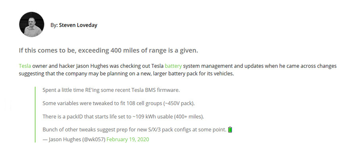Open Steven Loveday's circular author photo
This screenshot has height=158, width=357.
click(31, 24)
